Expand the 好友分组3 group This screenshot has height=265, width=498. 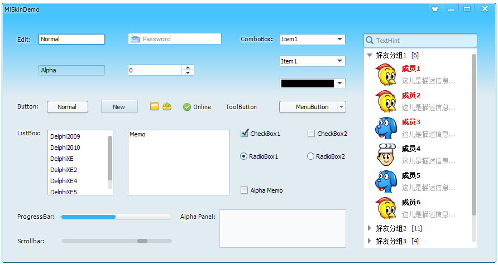pos(369,241)
